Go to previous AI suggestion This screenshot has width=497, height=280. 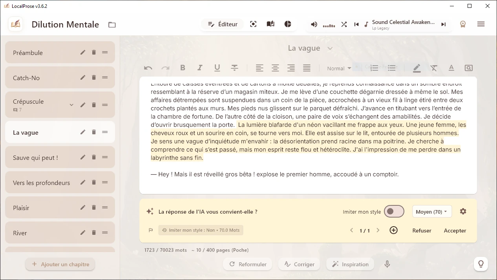point(351,231)
